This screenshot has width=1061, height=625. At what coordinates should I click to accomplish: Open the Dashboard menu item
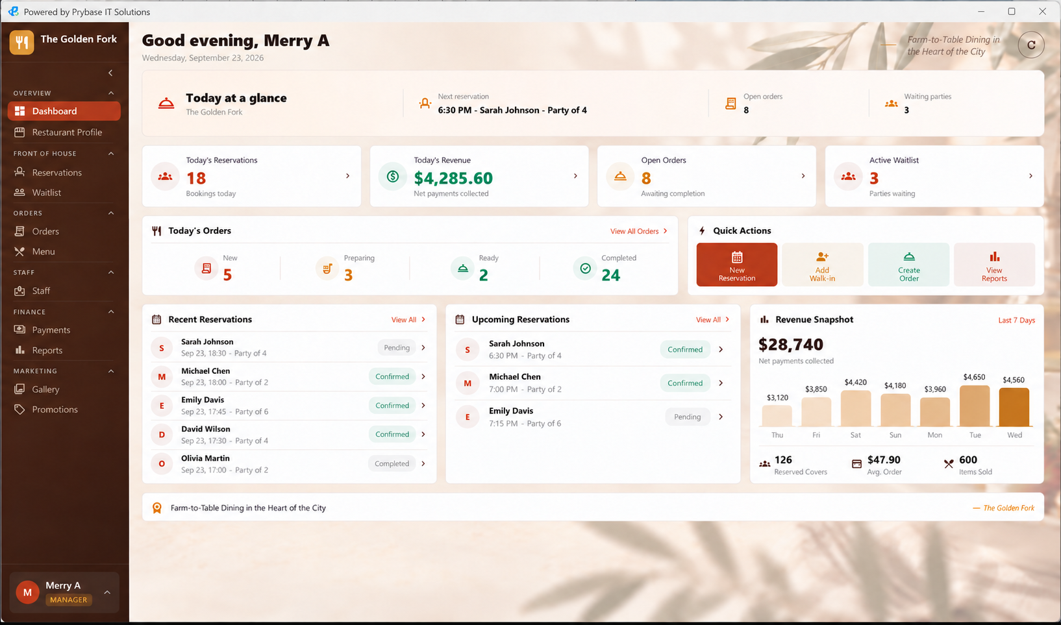pos(64,111)
